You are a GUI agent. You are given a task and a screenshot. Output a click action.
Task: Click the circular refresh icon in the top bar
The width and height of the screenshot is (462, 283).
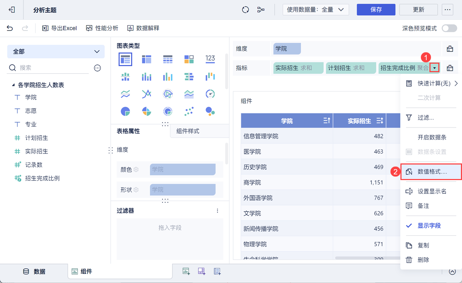[x=246, y=10]
